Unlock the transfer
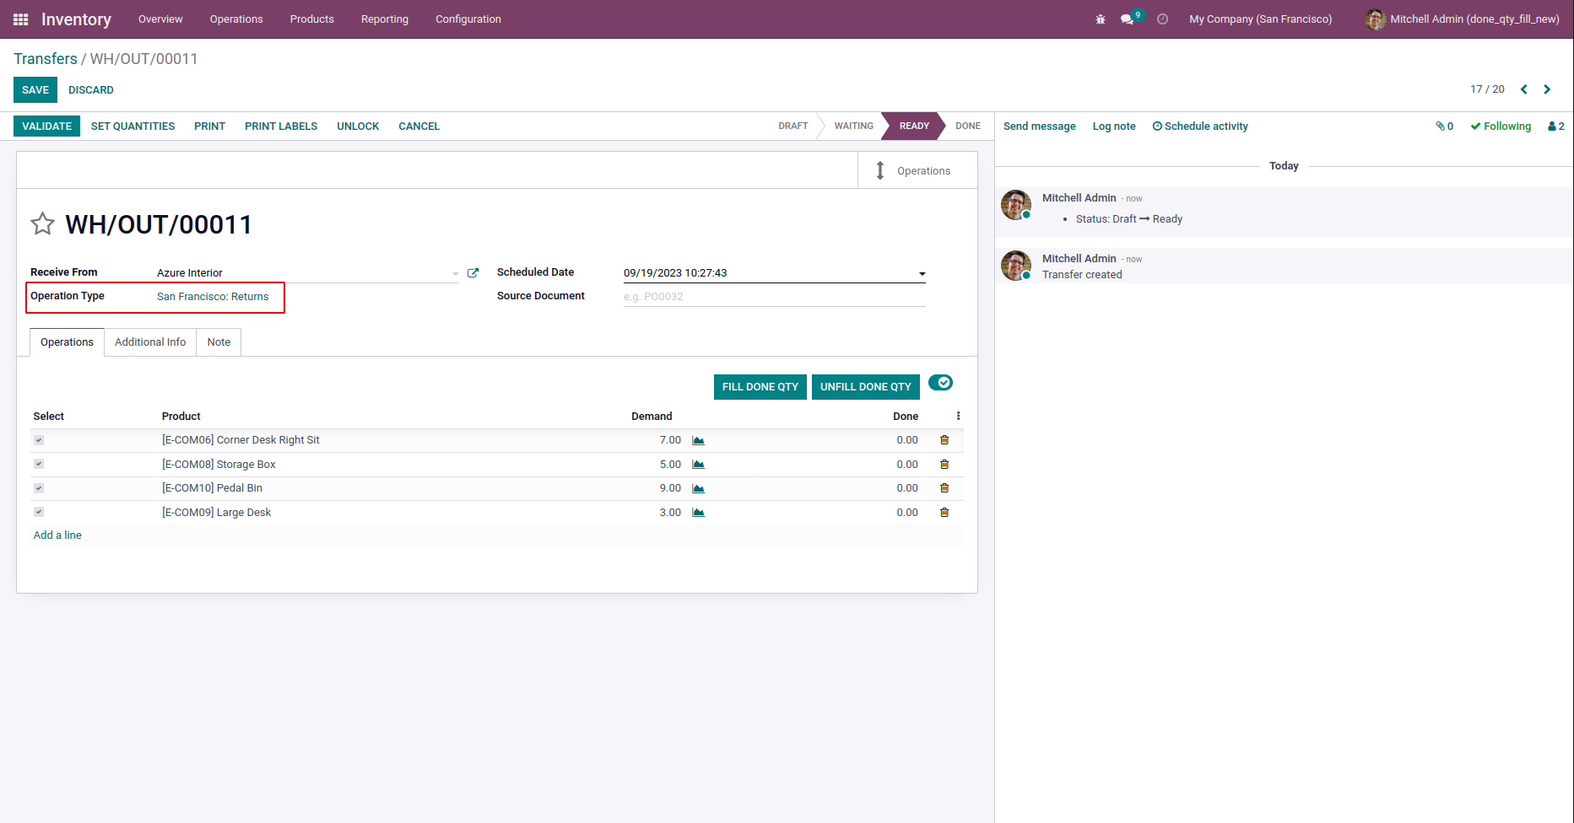The image size is (1574, 823). [358, 126]
